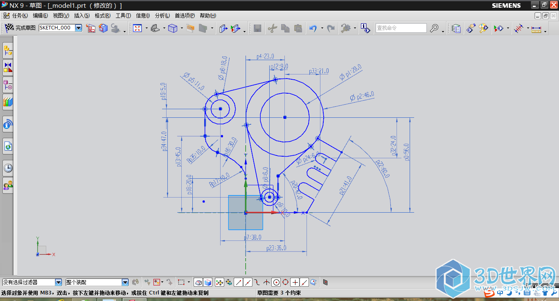Open the 信息(I) menu
Image resolution: width=559 pixels, height=301 pixels.
point(143,16)
